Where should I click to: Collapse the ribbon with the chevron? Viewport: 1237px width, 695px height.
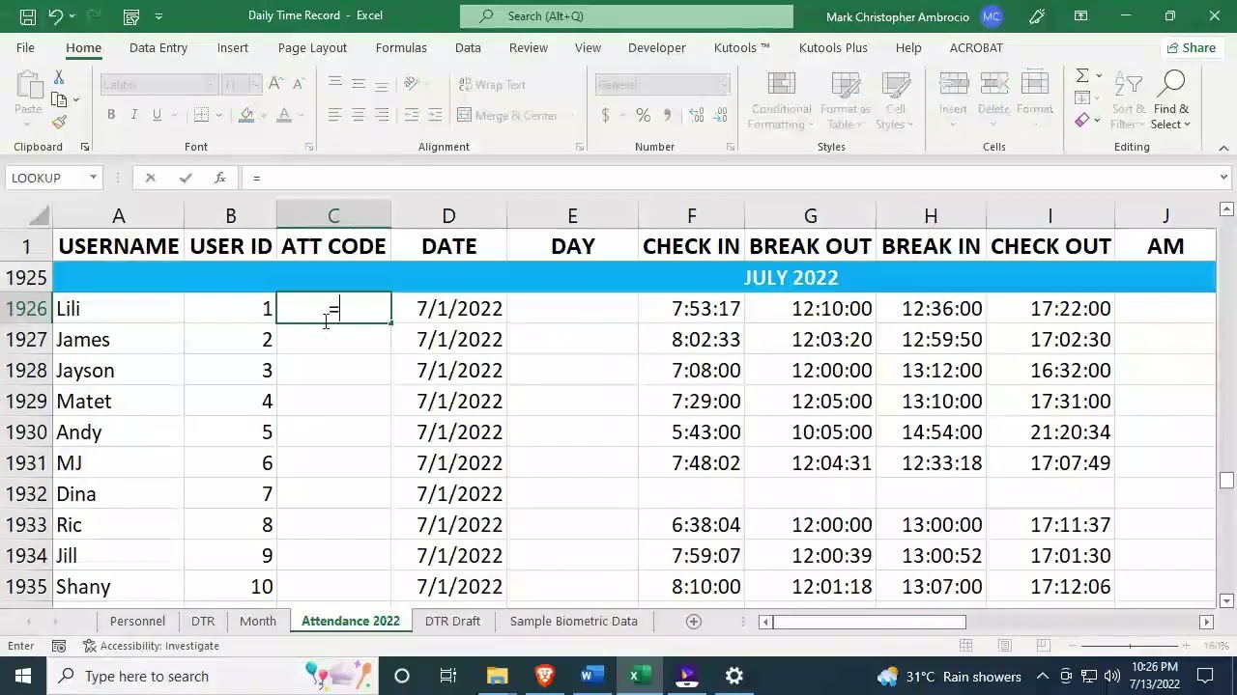click(1223, 147)
